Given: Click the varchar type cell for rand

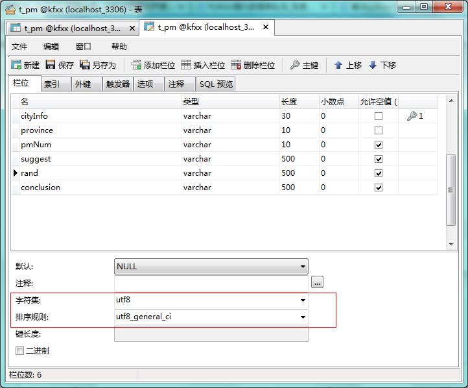Looking at the screenshot, I should click(230, 173).
